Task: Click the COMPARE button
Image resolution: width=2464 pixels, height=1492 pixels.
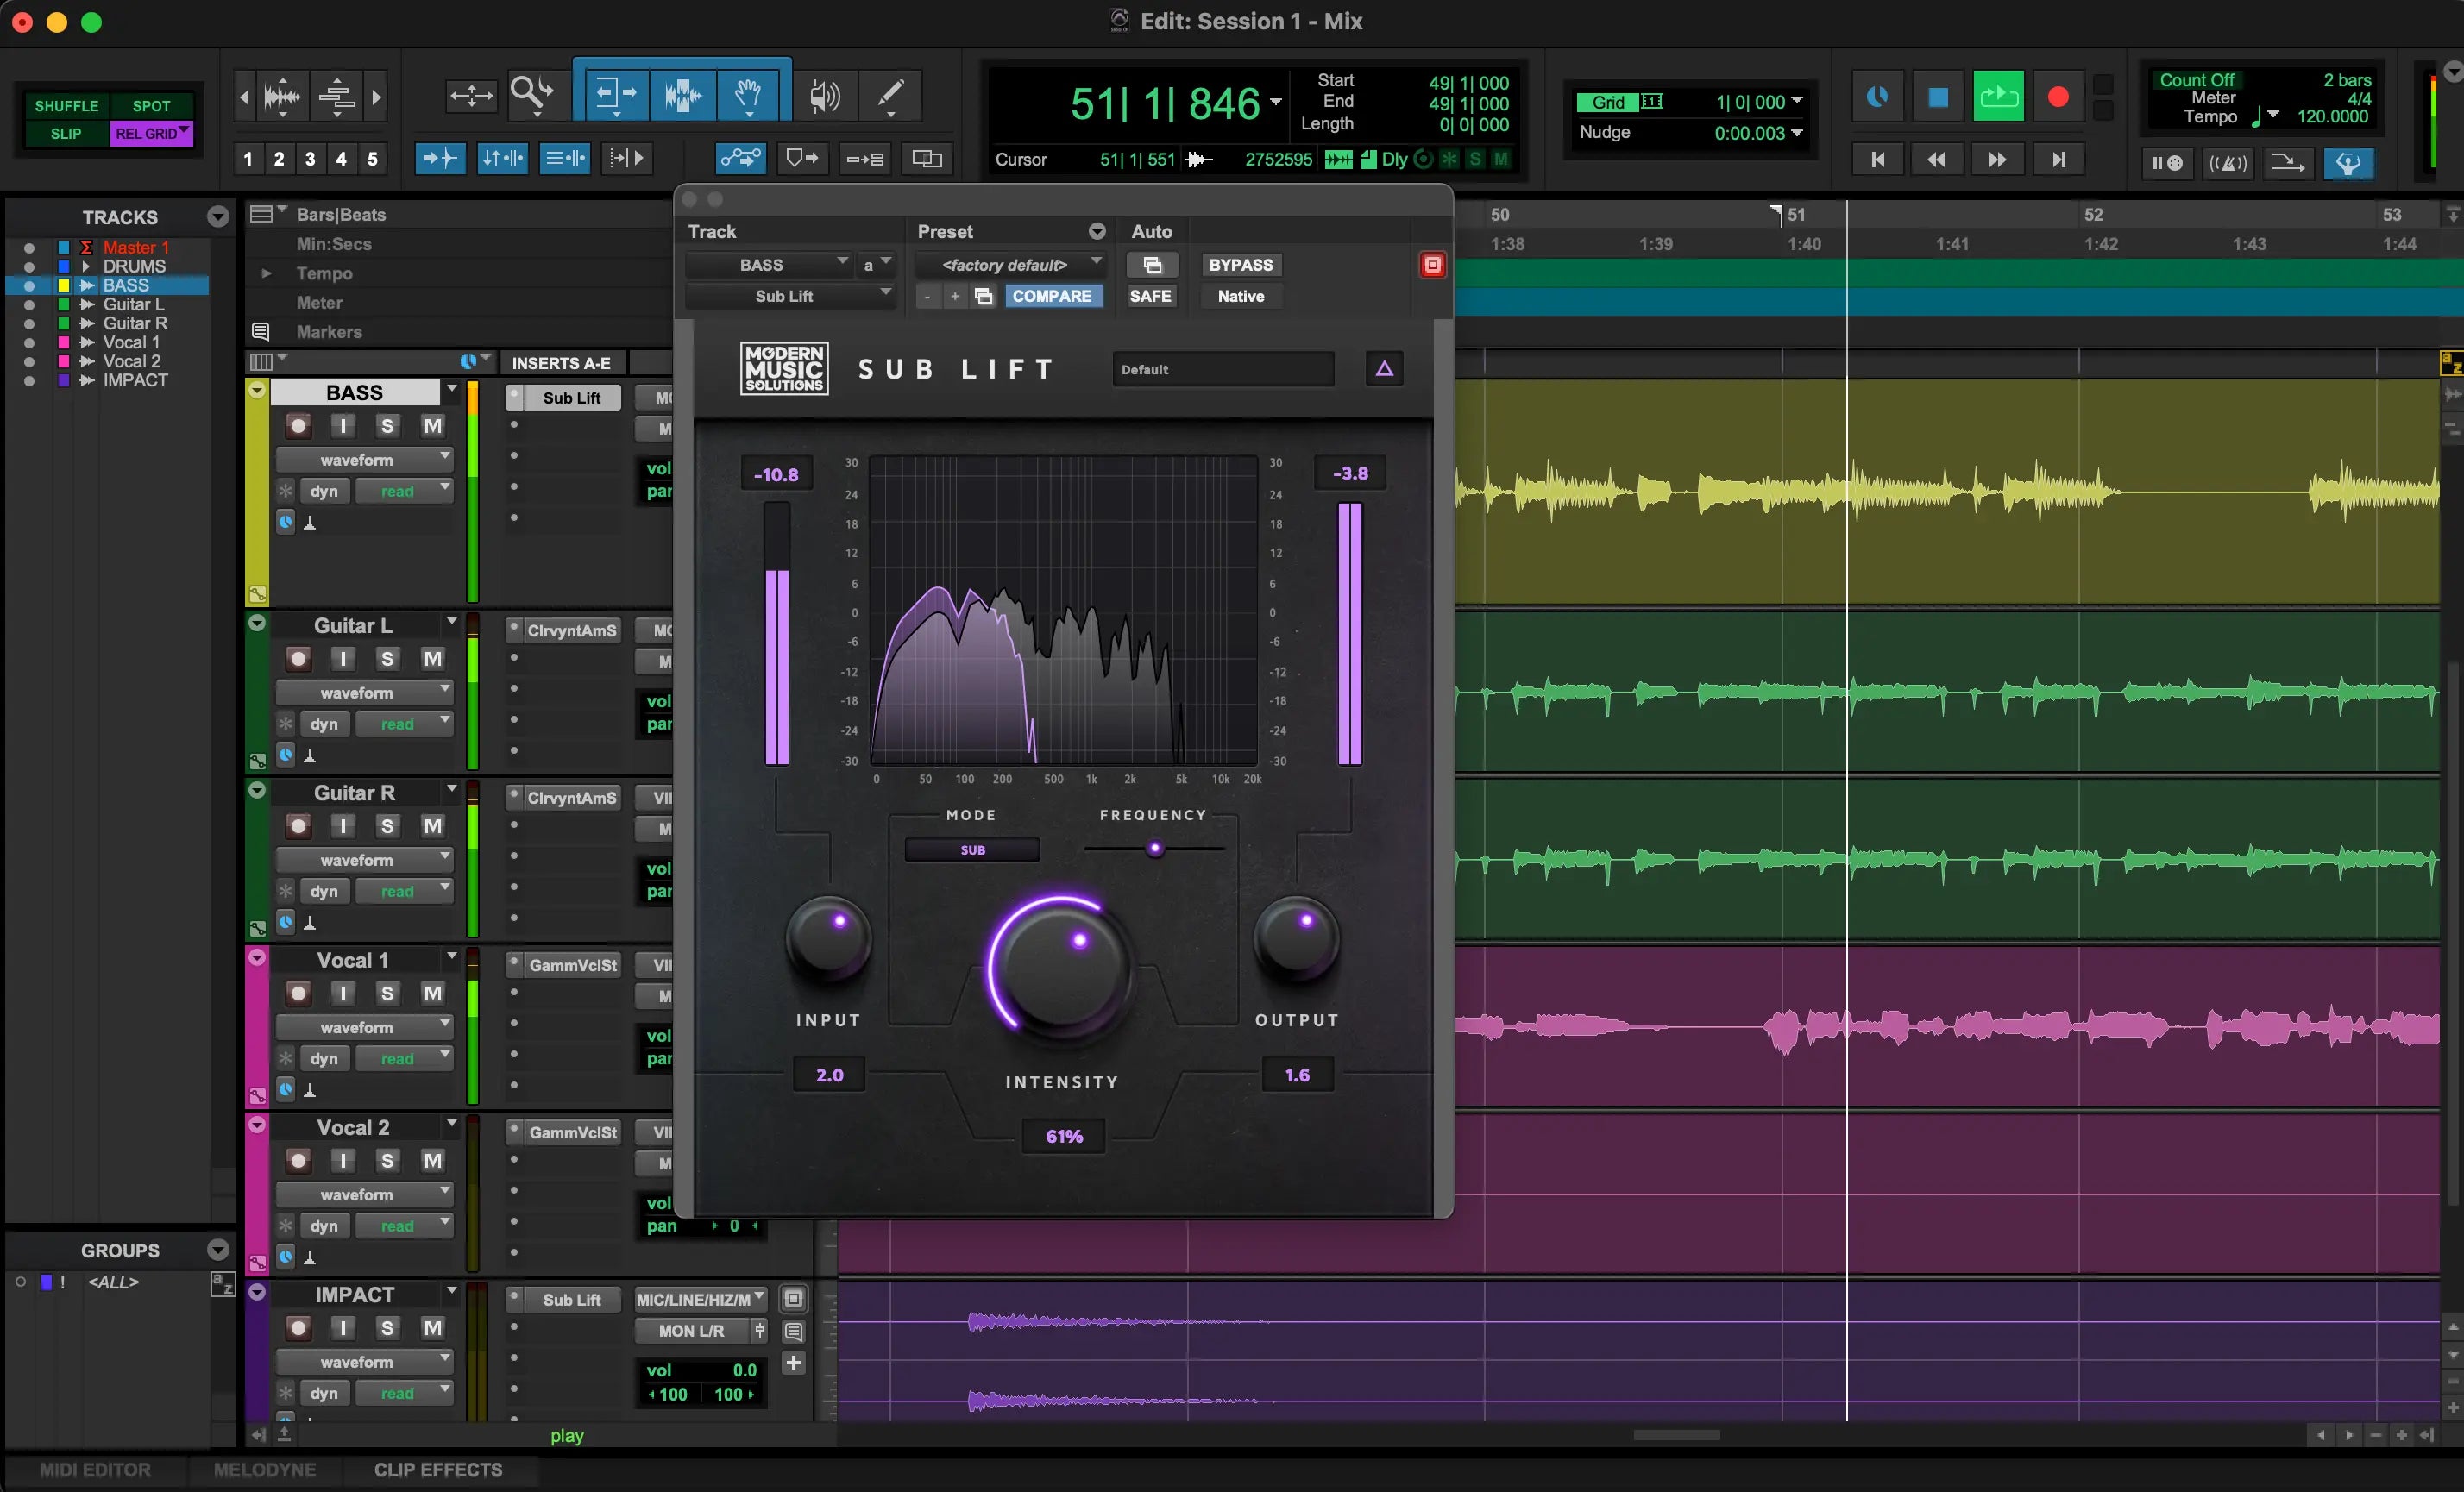Action: click(1051, 296)
